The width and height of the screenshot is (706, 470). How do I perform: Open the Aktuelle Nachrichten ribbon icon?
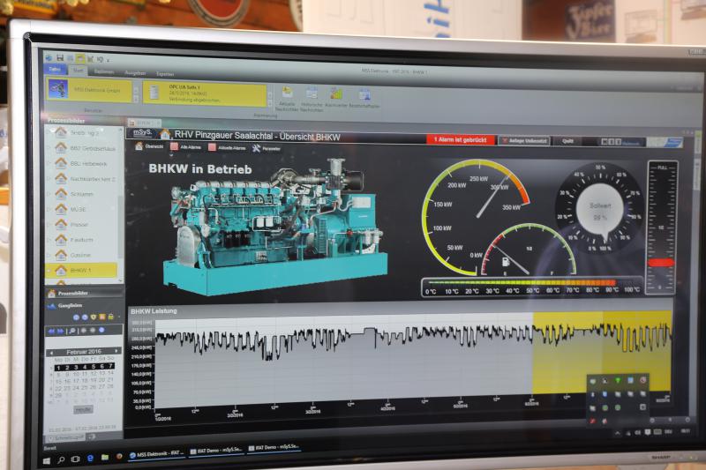click(287, 93)
